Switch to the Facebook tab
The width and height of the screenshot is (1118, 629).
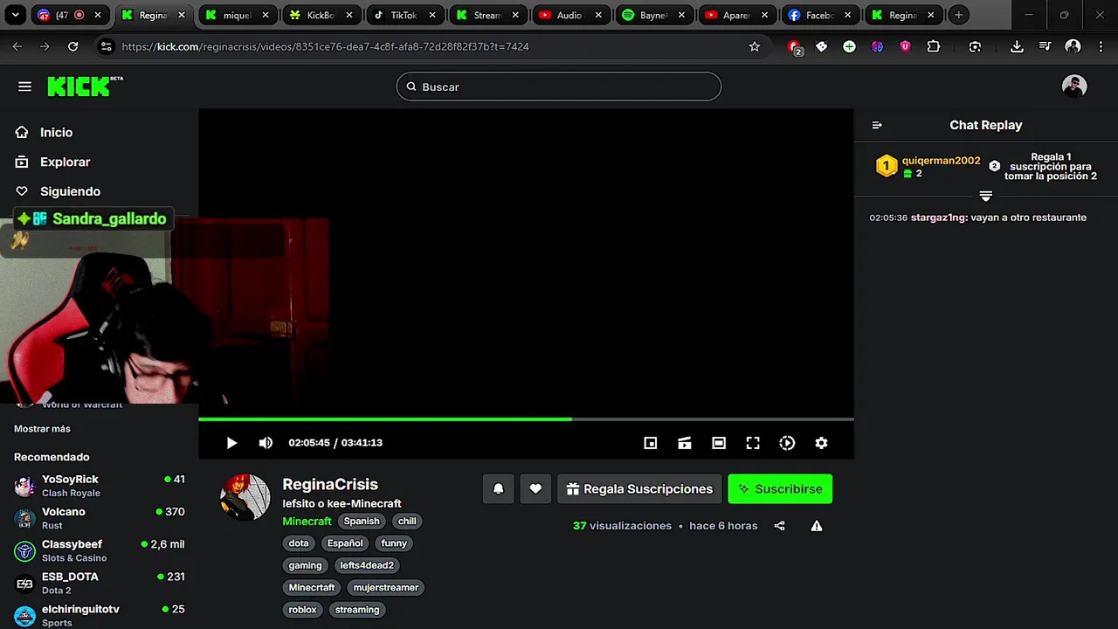[x=819, y=15]
